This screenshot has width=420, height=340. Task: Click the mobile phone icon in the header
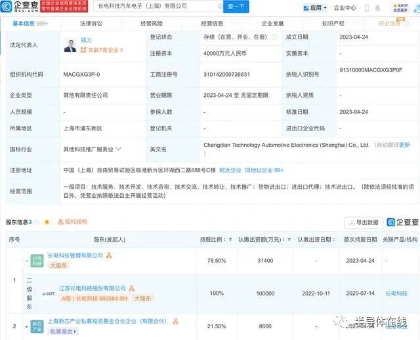point(367,8)
